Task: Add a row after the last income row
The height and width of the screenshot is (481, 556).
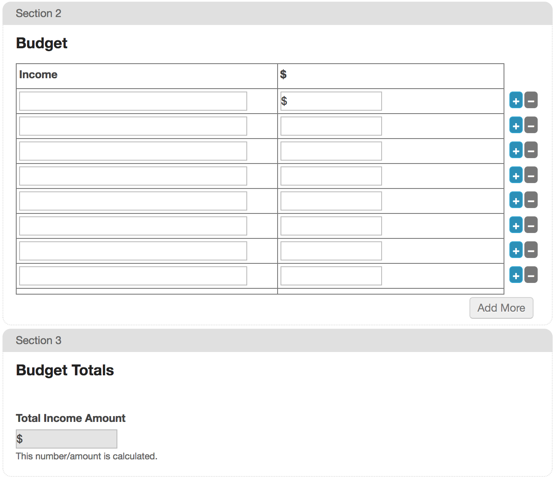Action: 516,275
